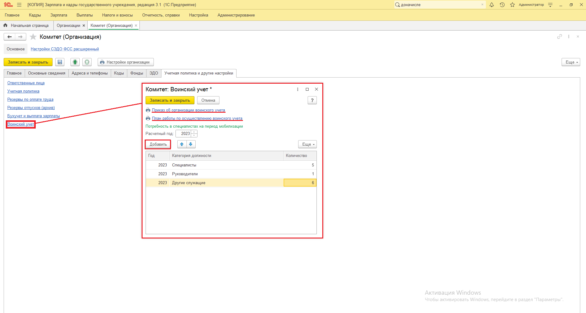Click Отмена in the dialog
The height and width of the screenshot is (313, 586).
208,100
